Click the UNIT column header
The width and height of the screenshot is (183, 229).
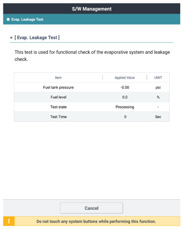[158, 78]
